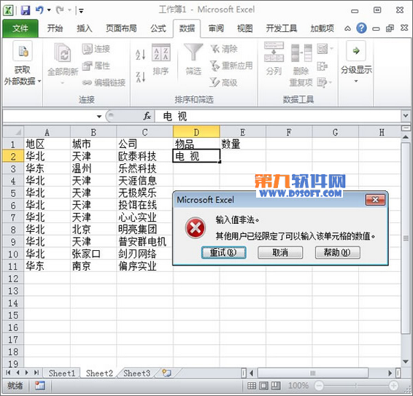The image size is (413, 396).
Task: Switch to Page Layout view icon
Action: 263,386
